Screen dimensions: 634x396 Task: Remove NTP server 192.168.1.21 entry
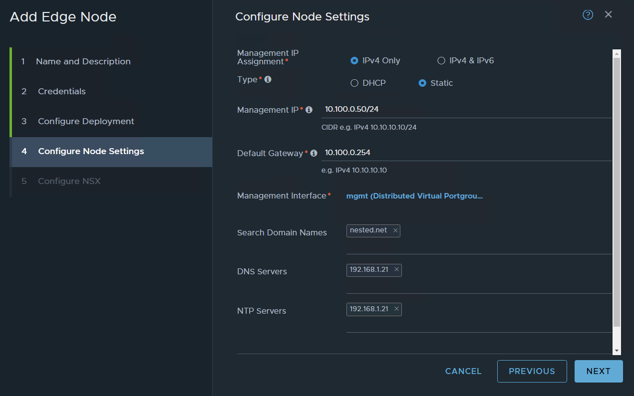tap(396, 309)
